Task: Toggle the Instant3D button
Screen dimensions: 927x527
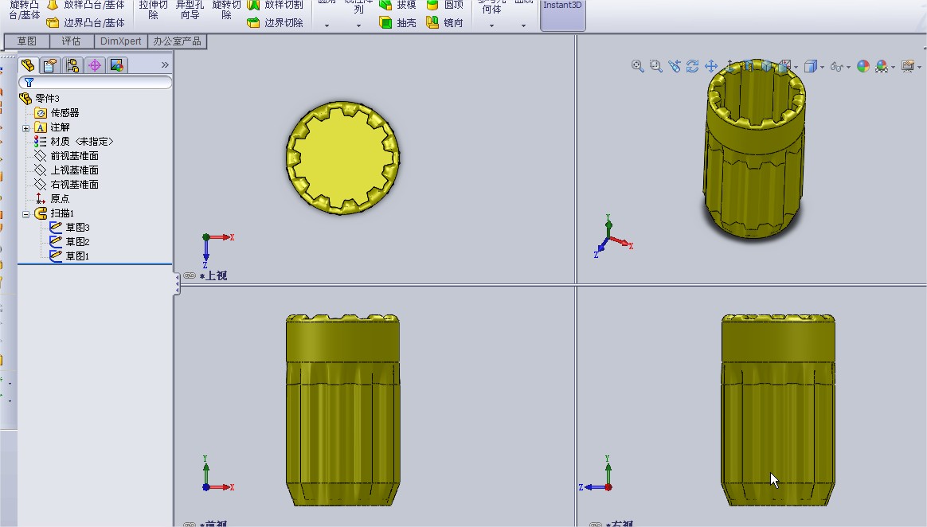Action: click(x=563, y=15)
